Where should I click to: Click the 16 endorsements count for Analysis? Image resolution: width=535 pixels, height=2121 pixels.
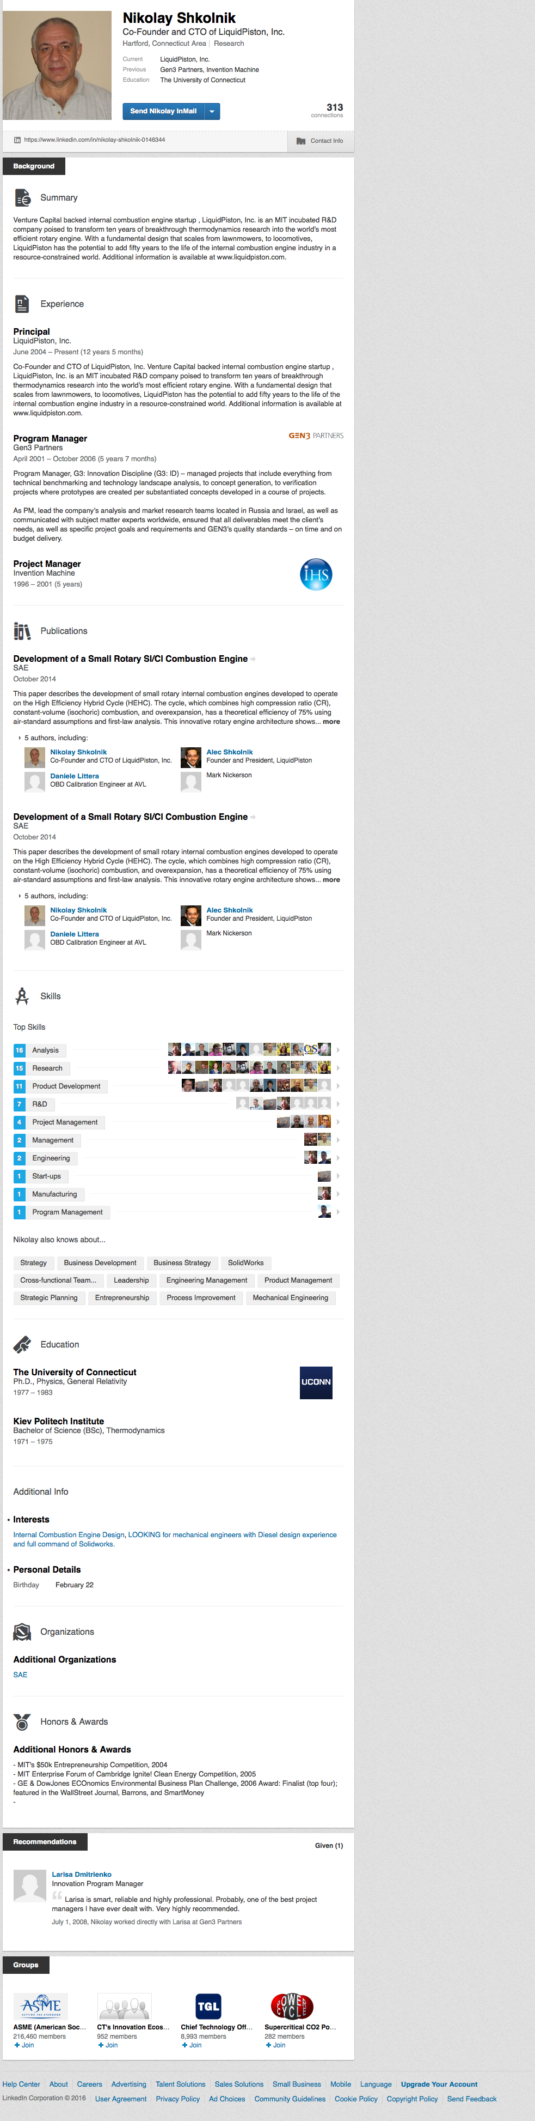[19, 1050]
